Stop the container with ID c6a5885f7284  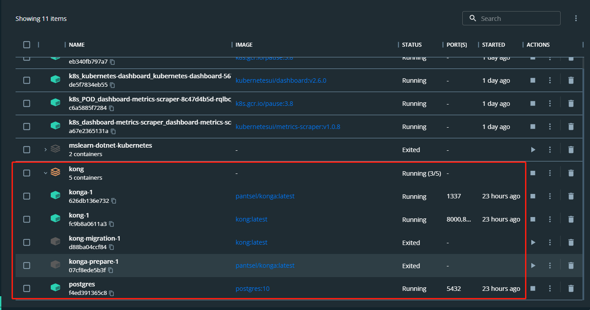(533, 104)
